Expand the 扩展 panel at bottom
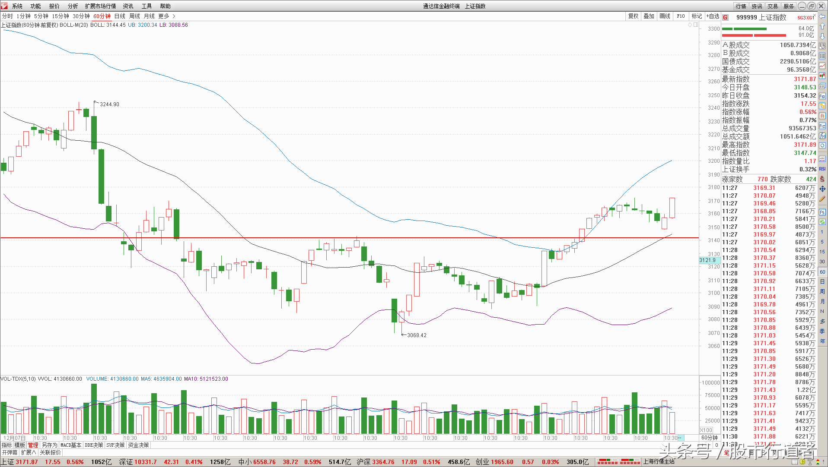Viewport: 828px width, 467px height. tap(29, 452)
